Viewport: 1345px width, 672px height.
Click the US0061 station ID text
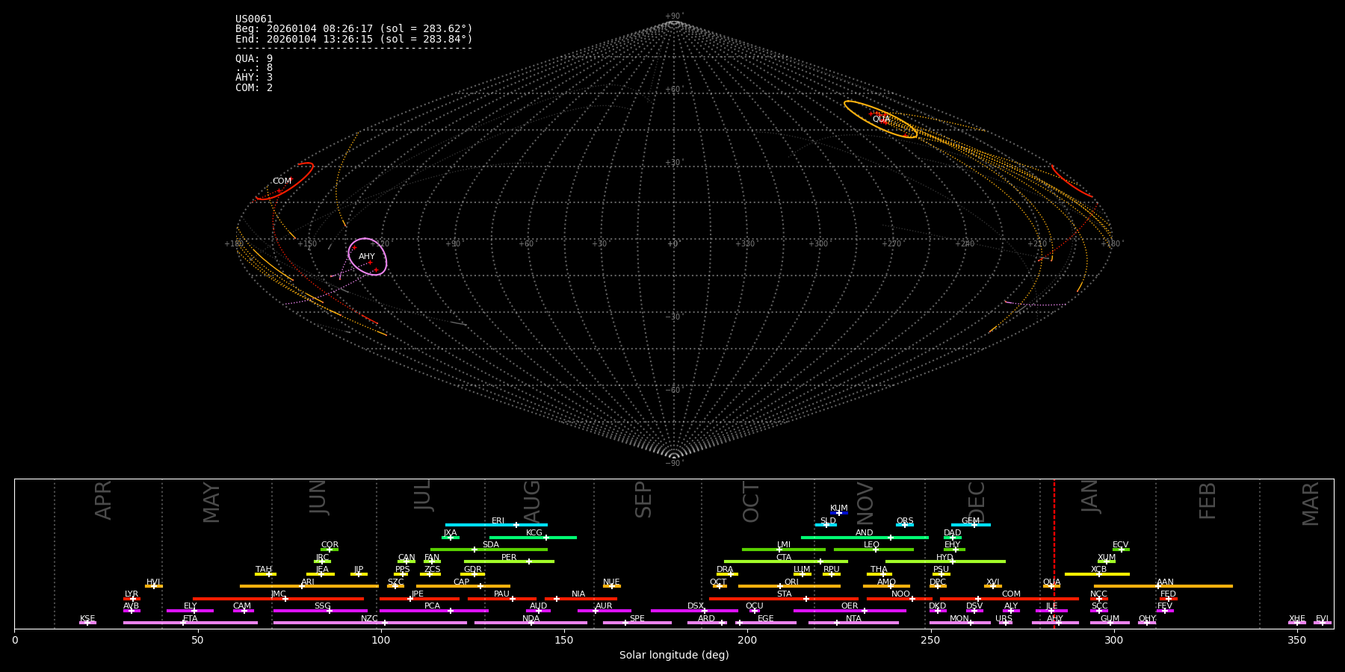[254, 19]
